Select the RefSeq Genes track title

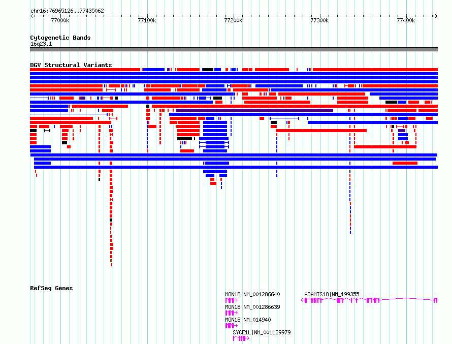[51, 288]
